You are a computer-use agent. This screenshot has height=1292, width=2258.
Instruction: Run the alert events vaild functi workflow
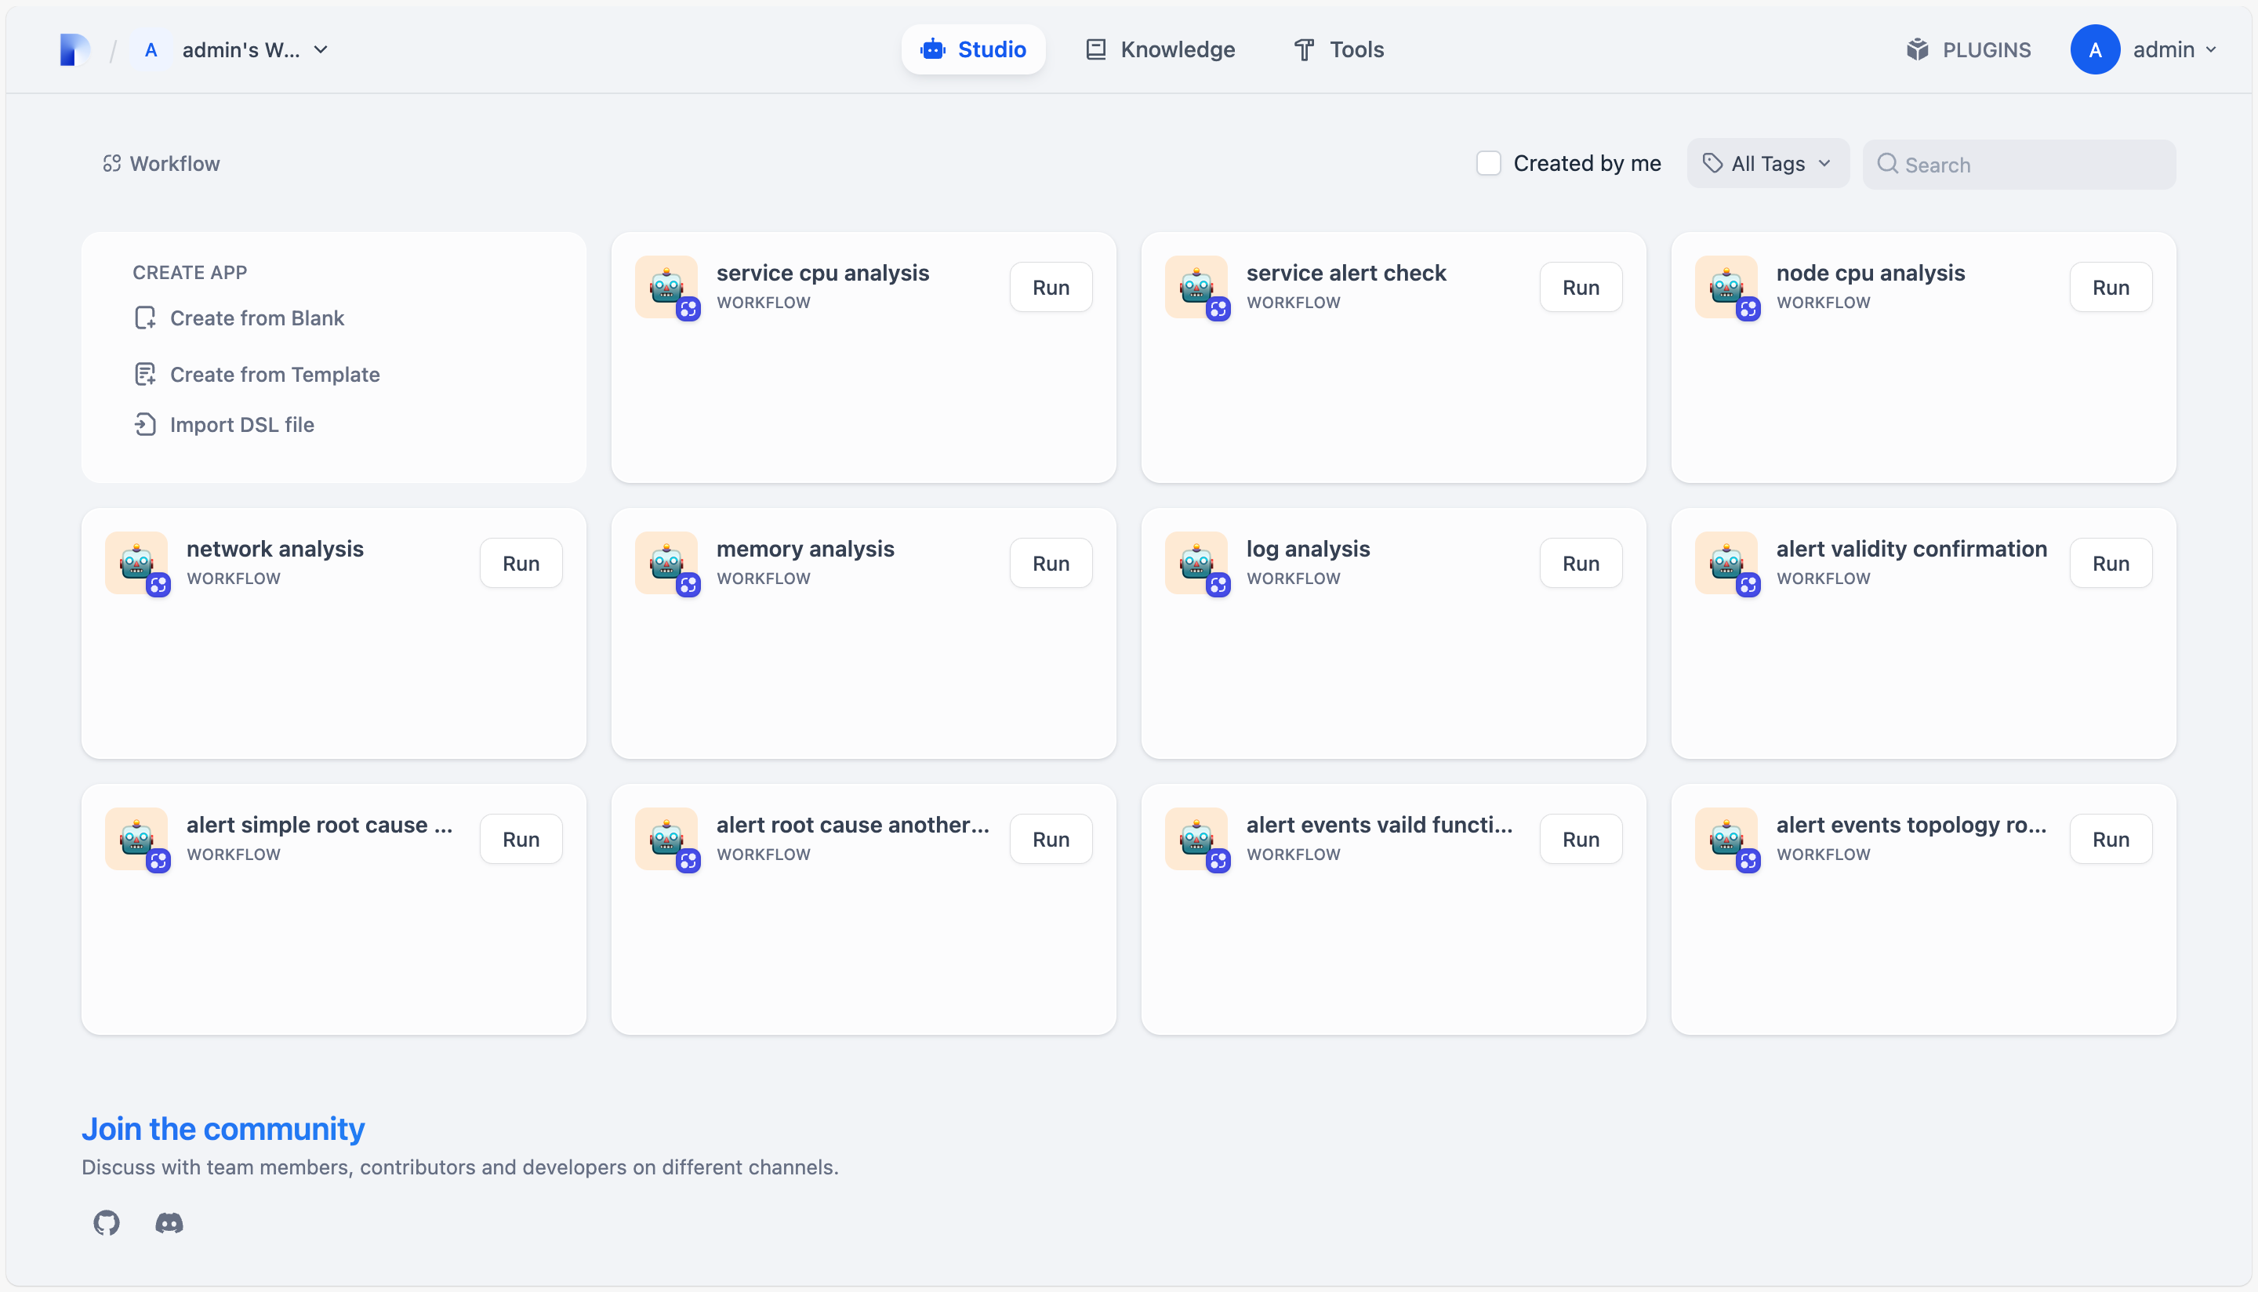(x=1580, y=840)
